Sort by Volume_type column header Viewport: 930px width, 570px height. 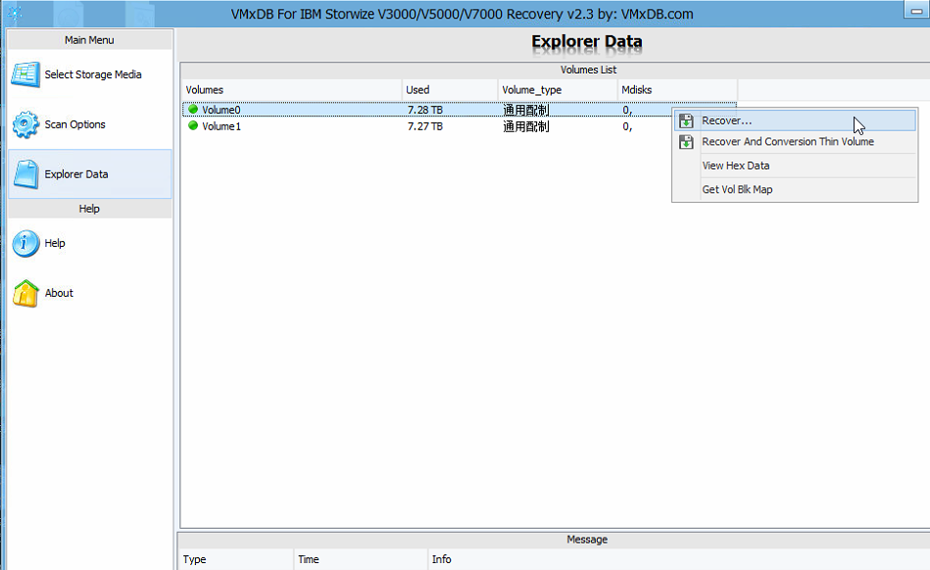tap(558, 90)
